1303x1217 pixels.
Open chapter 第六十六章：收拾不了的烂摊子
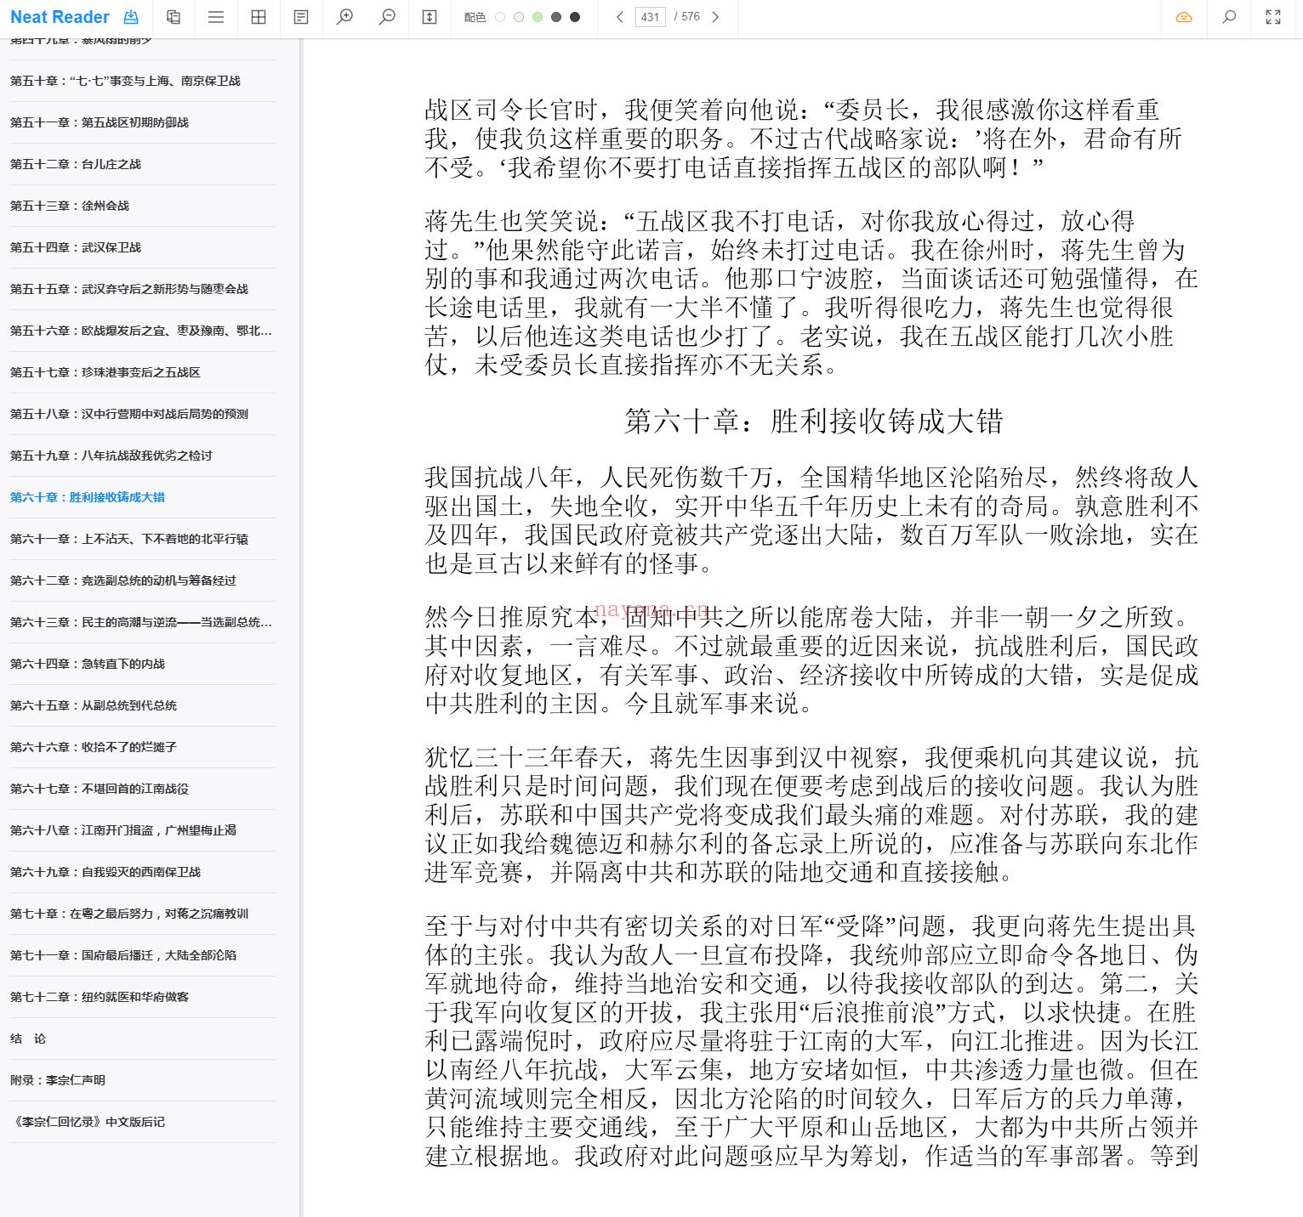point(143,747)
